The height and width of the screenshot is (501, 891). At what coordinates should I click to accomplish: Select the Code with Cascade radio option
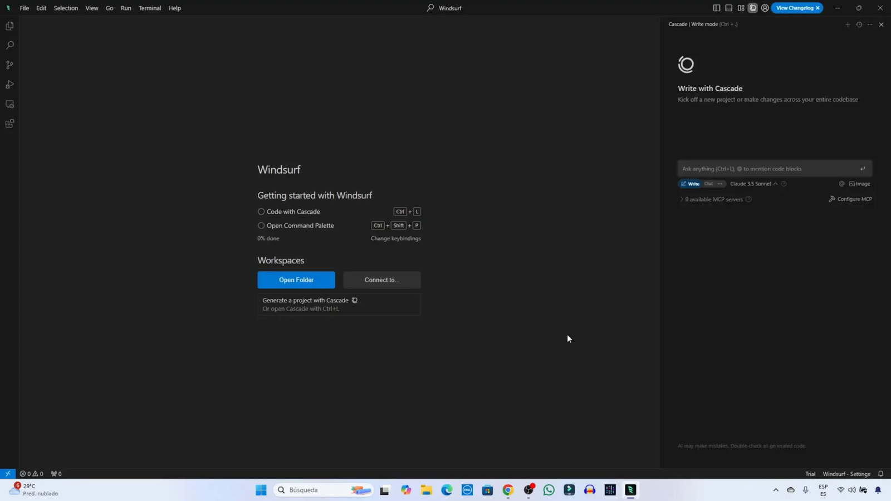(261, 212)
